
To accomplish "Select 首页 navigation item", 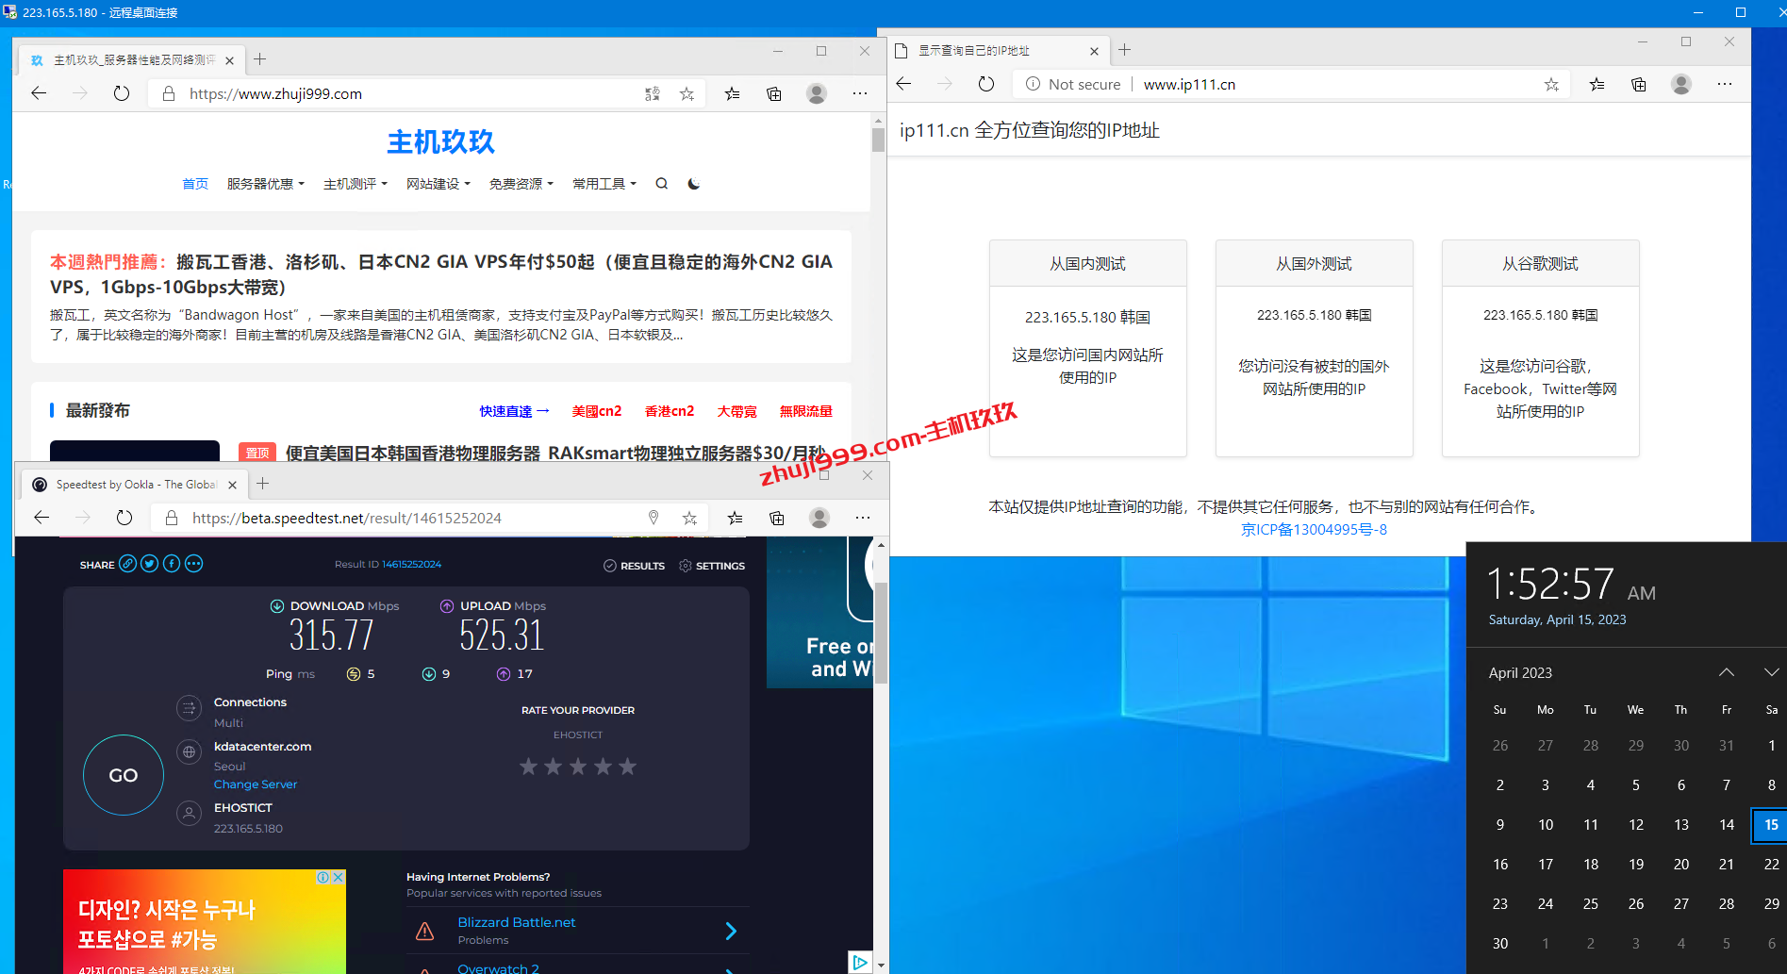I will [195, 184].
